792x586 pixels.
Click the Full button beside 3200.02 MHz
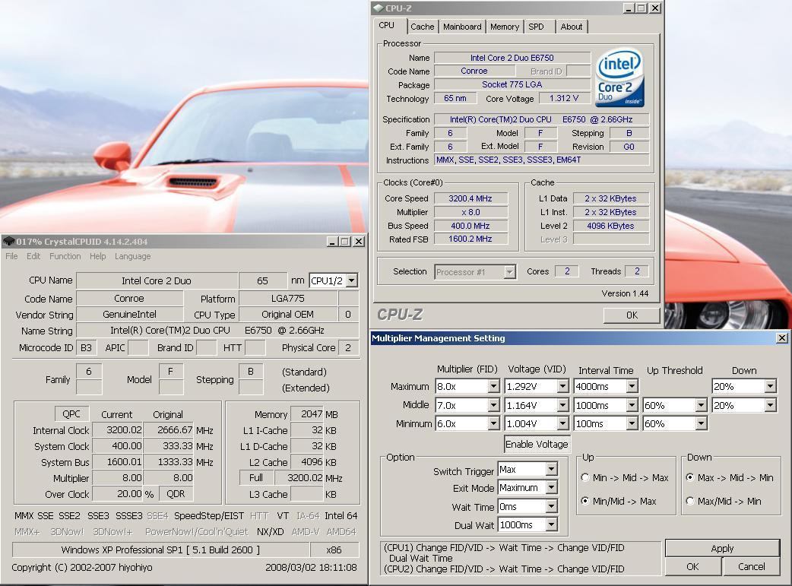(256, 478)
